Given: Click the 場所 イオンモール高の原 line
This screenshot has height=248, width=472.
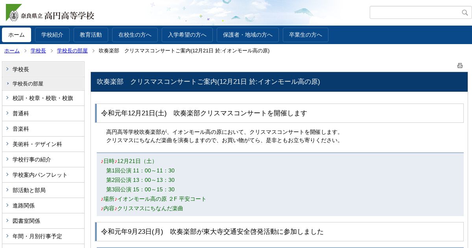Looking at the screenshot, I should [153, 199].
